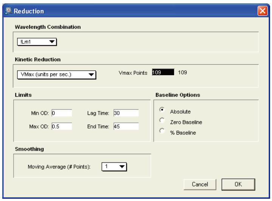Click the Reduction dialog title bar icon
The height and width of the screenshot is (201, 272).
8,11
